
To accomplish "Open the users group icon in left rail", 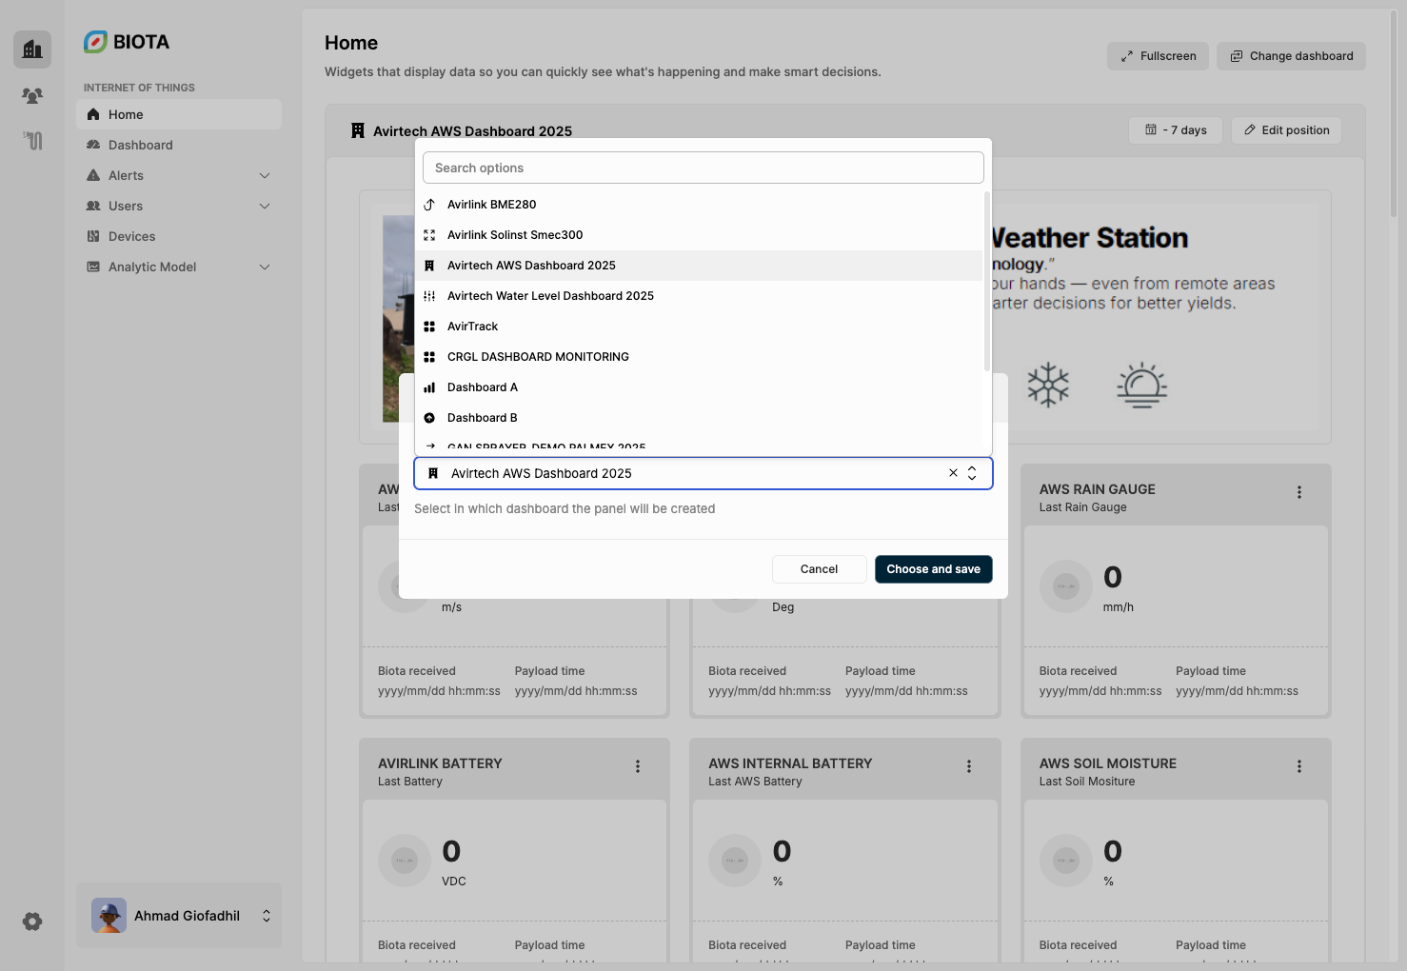I will tap(32, 95).
